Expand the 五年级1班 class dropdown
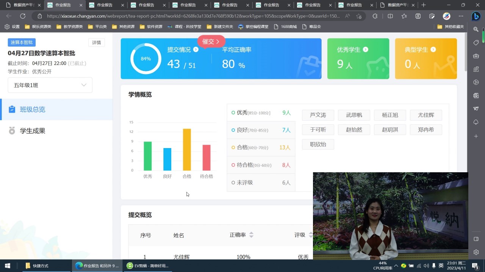Viewport: 485px width, 272px height. point(50,85)
